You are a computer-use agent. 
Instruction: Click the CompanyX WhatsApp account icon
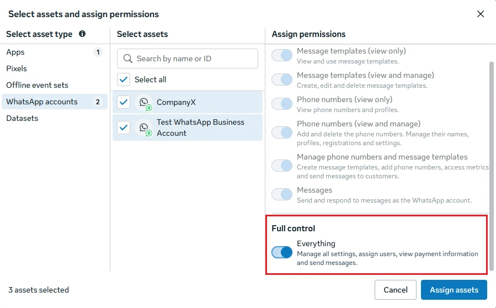144,103
